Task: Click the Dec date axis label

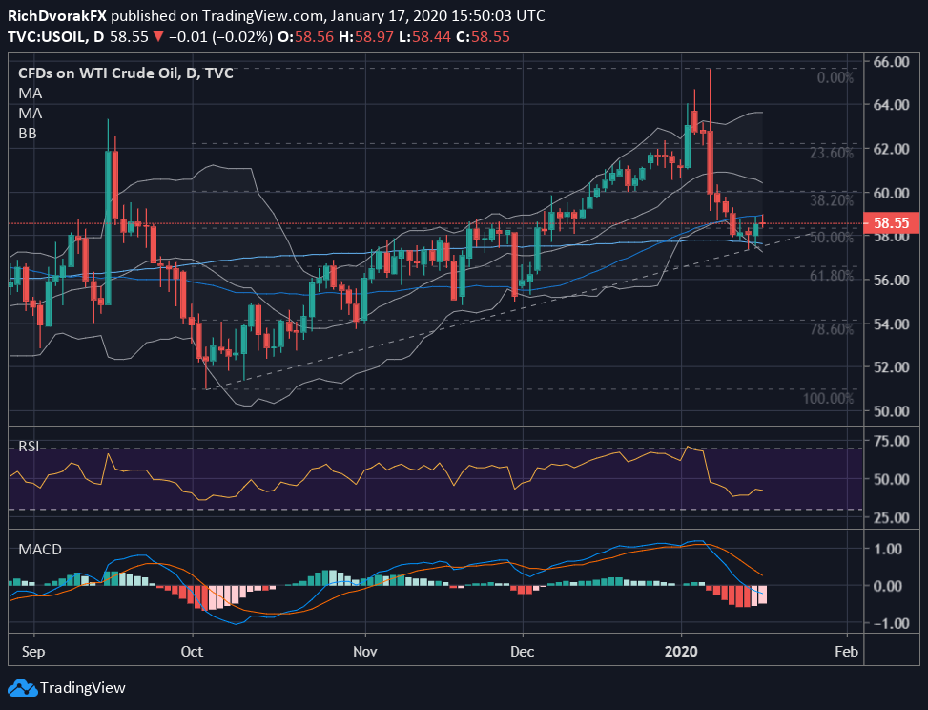Action: 523,652
